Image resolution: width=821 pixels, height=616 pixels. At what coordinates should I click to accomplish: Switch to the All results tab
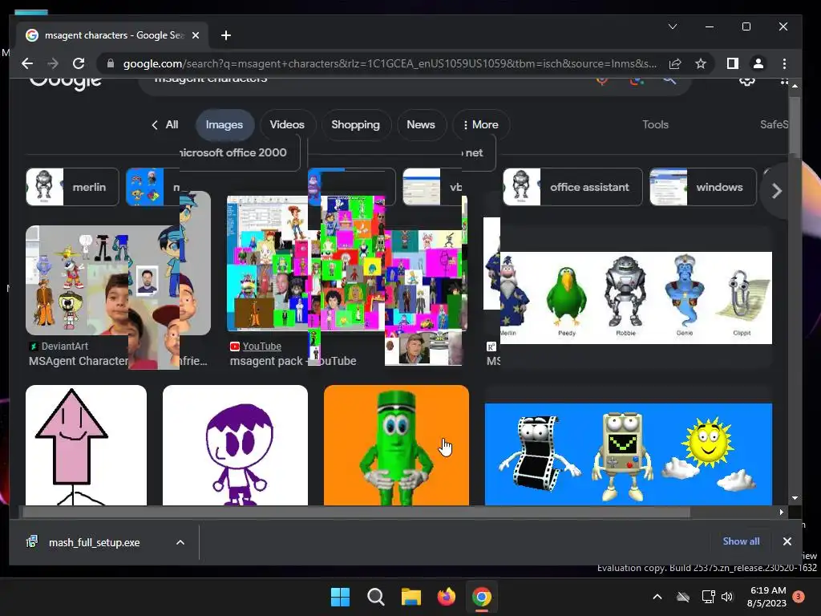pyautogui.click(x=165, y=124)
